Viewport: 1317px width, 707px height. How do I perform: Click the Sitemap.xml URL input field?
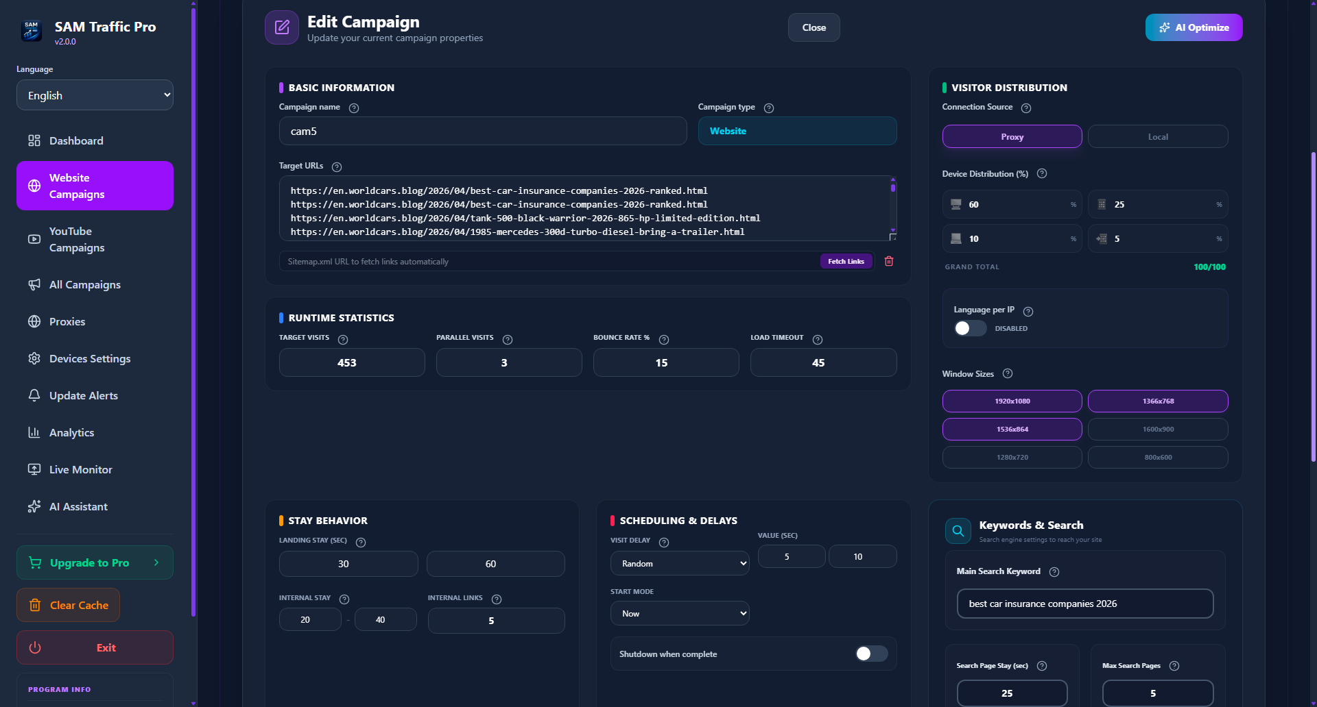click(x=549, y=261)
